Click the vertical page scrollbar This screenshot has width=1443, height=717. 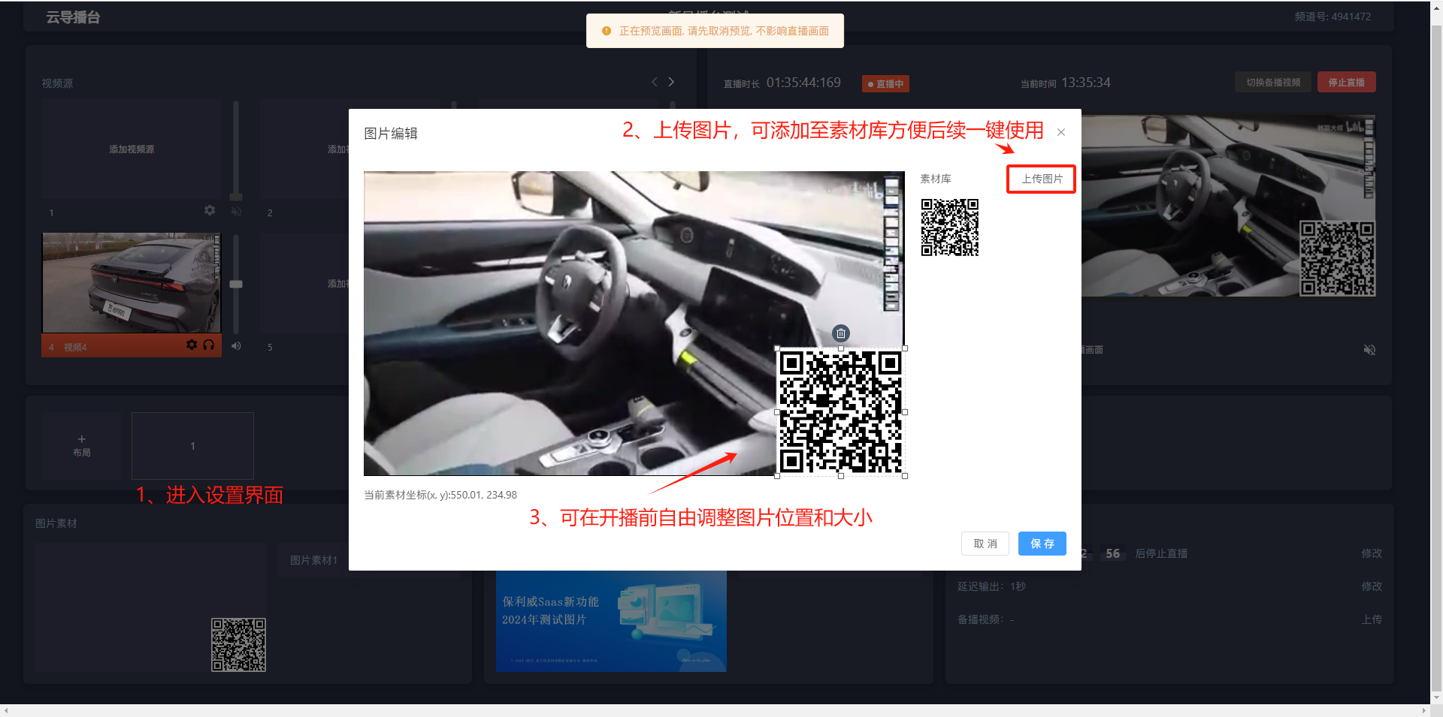(x=1436, y=359)
